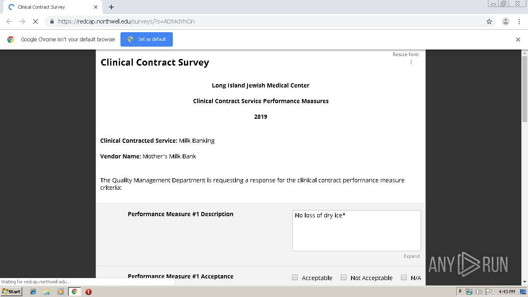
Task: Click the scrollbar up arrow
Action: tap(525, 53)
